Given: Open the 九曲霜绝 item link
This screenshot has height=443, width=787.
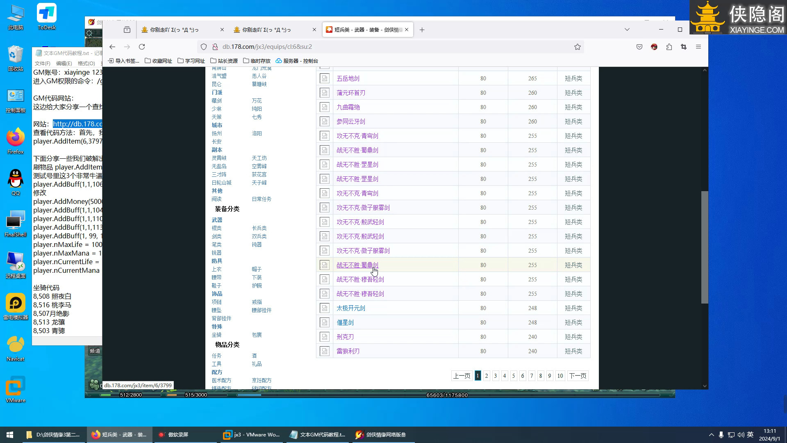Looking at the screenshot, I should [x=348, y=107].
